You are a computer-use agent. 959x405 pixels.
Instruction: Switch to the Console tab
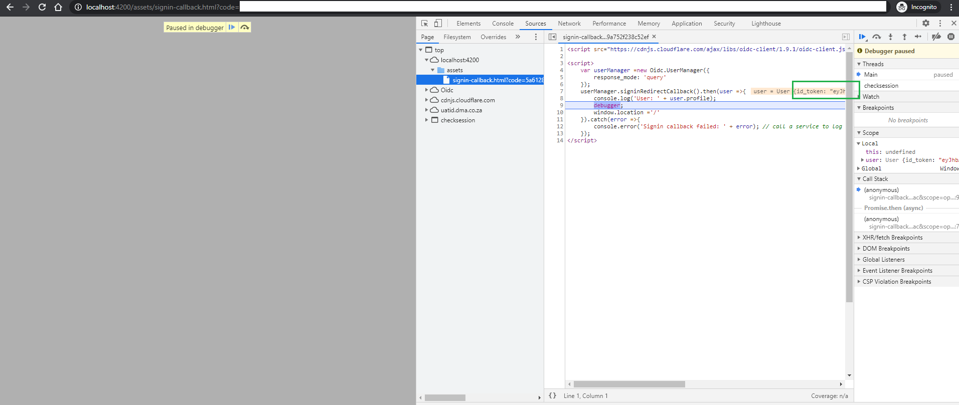point(503,24)
